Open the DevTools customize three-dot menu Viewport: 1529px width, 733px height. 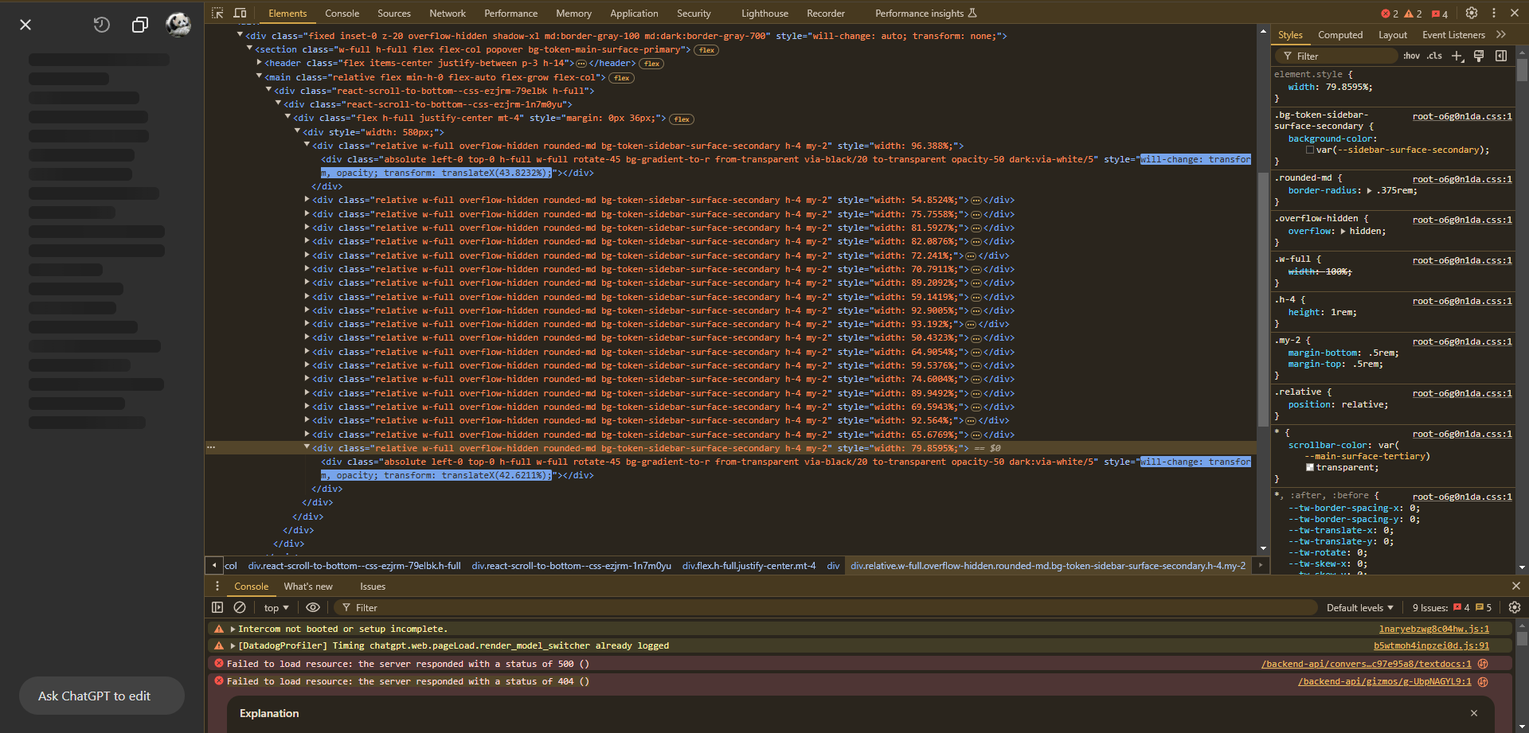[1494, 13]
